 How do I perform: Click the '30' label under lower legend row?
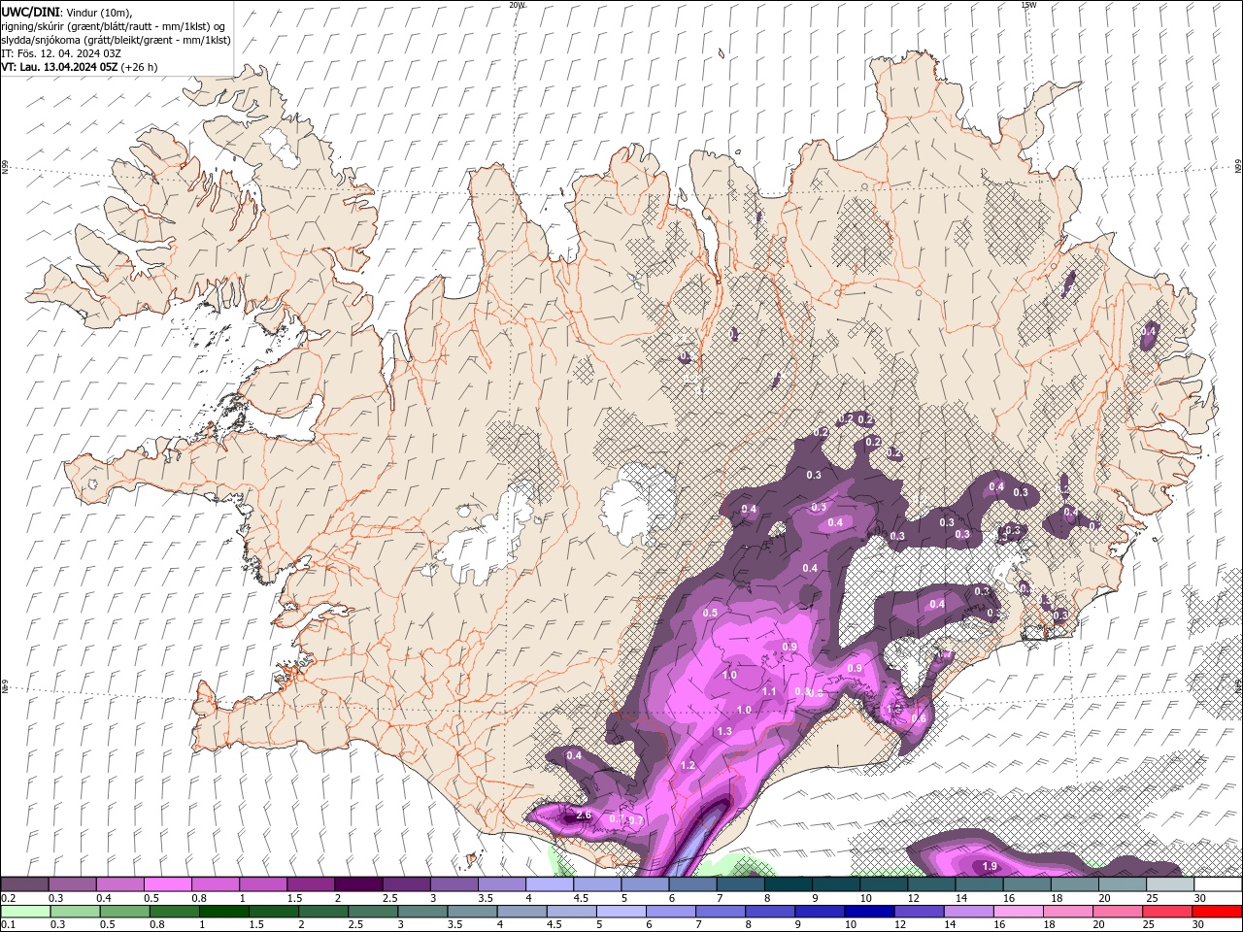pos(1198,925)
